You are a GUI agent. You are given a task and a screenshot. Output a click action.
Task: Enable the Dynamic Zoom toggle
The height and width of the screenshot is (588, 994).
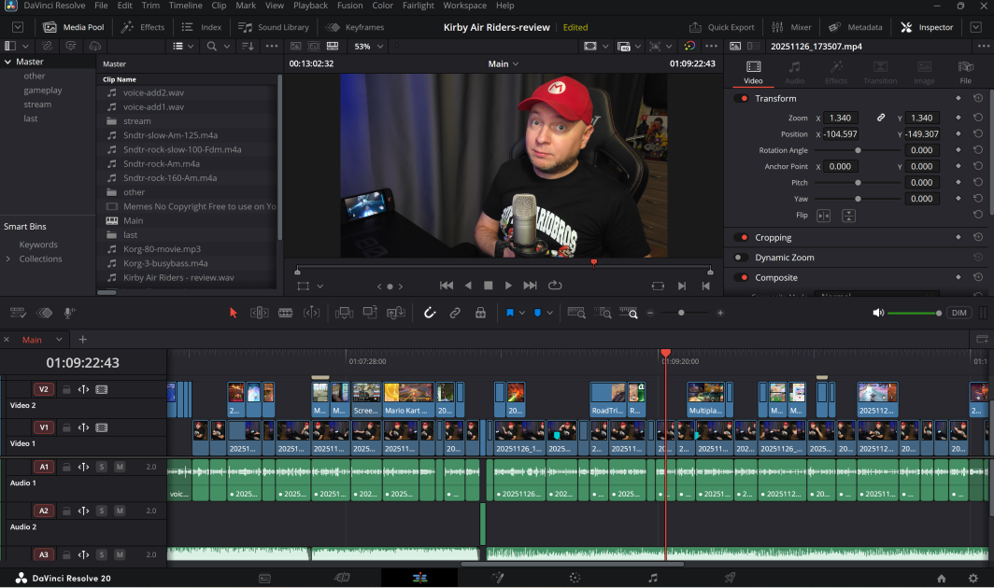(x=741, y=258)
